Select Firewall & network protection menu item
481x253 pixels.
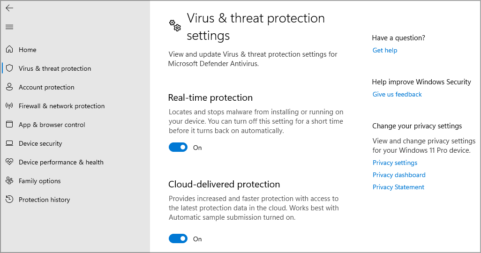(x=61, y=106)
